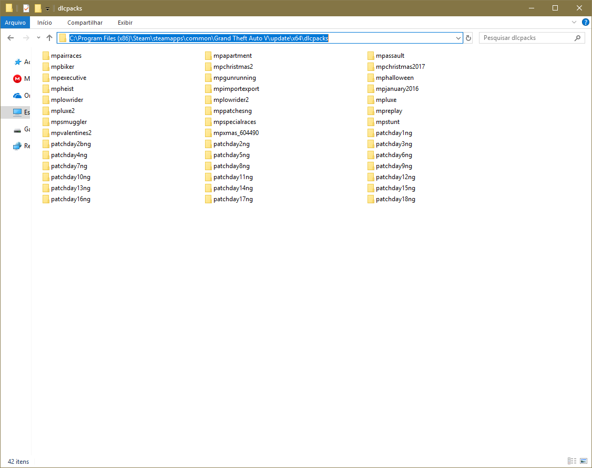Click the address bar path field
Viewport: 592px width, 468px height.
click(260, 38)
